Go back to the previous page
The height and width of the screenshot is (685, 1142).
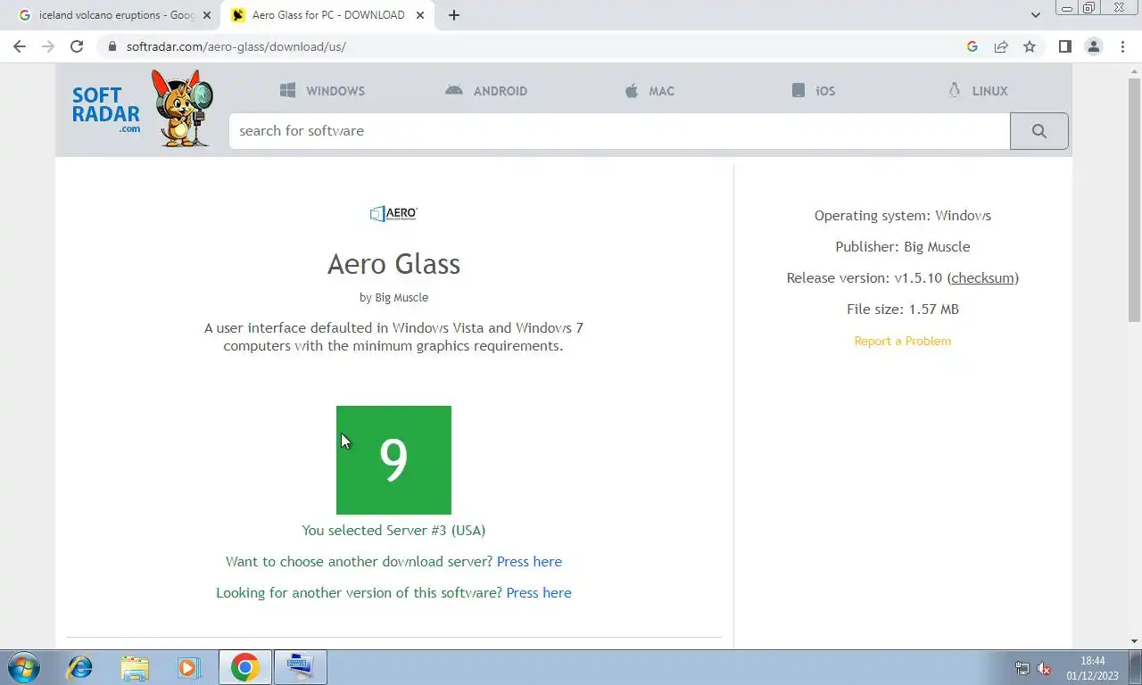pos(20,46)
